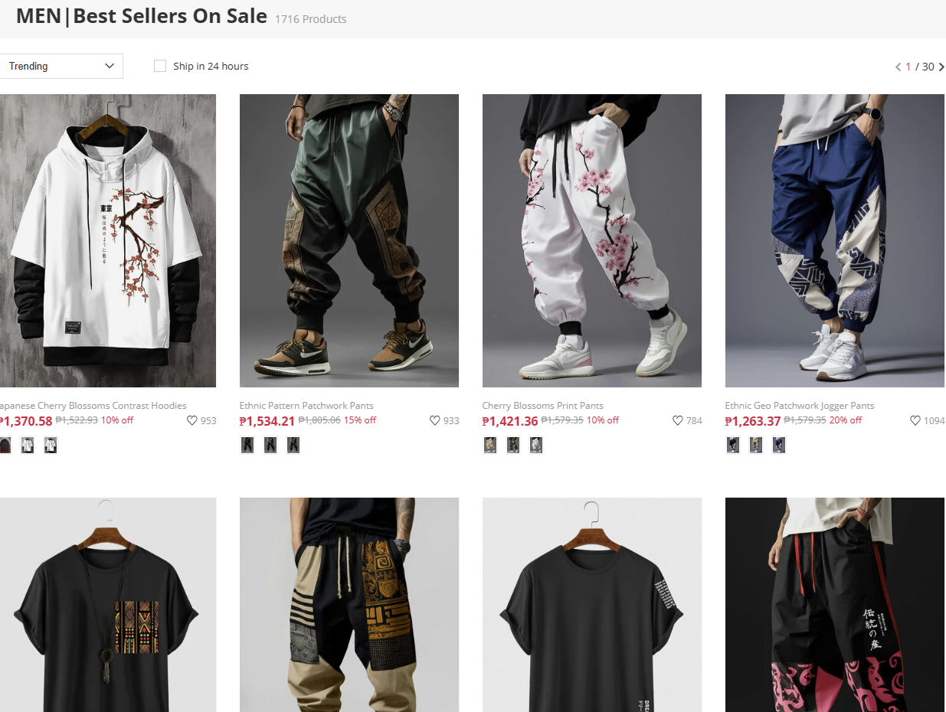
Task: View the navy patchwork jogger pants image
Action: (x=835, y=240)
